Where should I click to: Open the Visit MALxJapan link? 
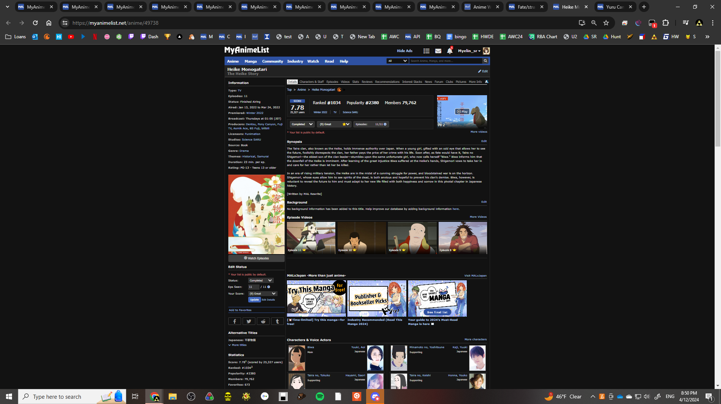click(475, 276)
